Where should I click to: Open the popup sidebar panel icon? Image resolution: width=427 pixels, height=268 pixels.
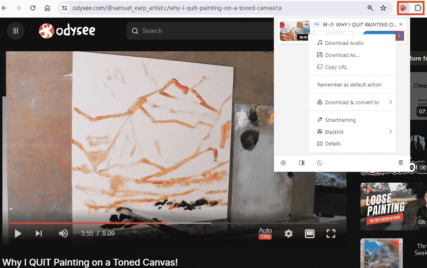(x=302, y=163)
